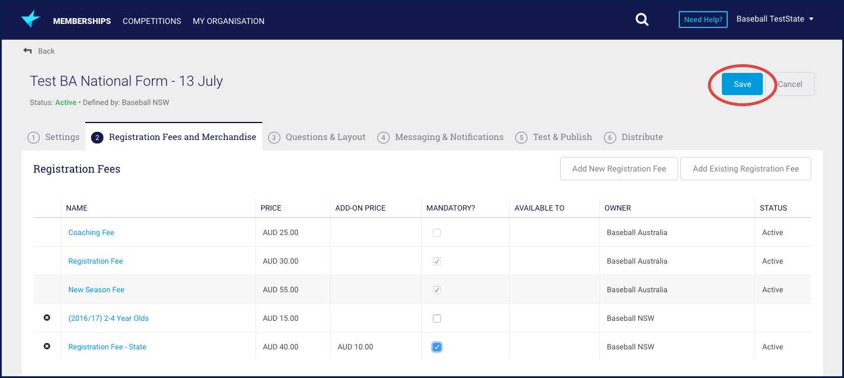Click the Cancel button

(x=790, y=84)
